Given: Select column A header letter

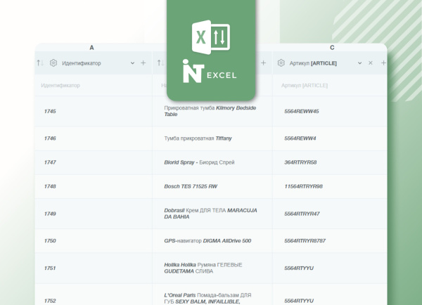Looking at the screenshot, I should (91, 48).
